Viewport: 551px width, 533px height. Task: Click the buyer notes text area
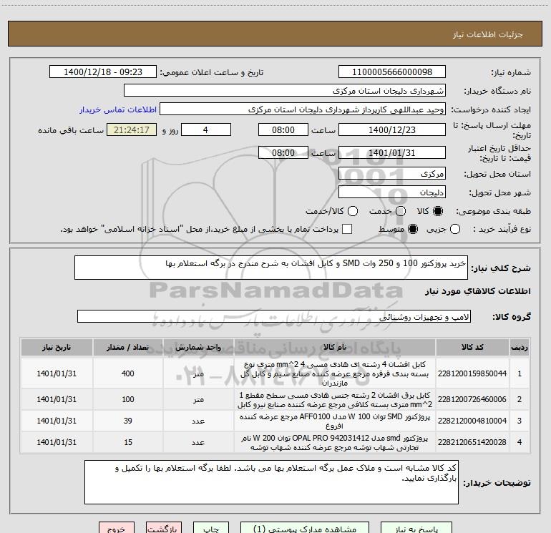point(271,482)
